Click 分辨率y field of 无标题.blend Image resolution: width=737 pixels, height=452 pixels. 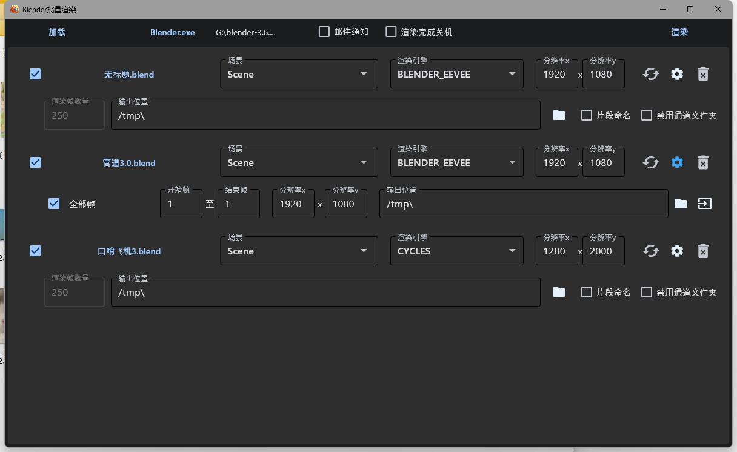click(x=604, y=74)
